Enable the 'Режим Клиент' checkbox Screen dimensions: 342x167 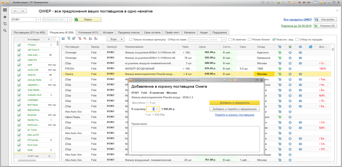(x=249, y=40)
